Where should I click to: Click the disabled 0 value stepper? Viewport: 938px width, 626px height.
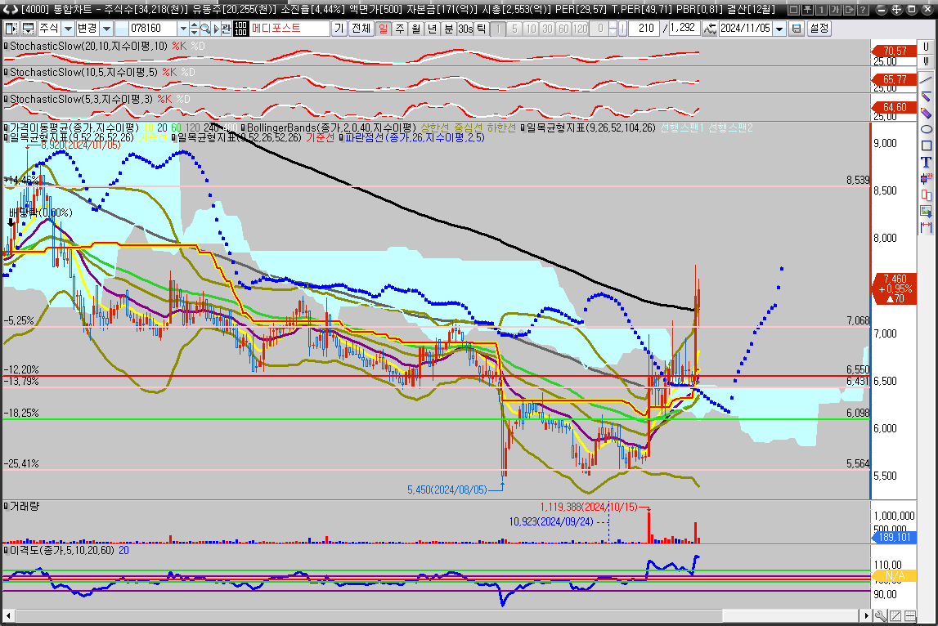click(x=613, y=28)
